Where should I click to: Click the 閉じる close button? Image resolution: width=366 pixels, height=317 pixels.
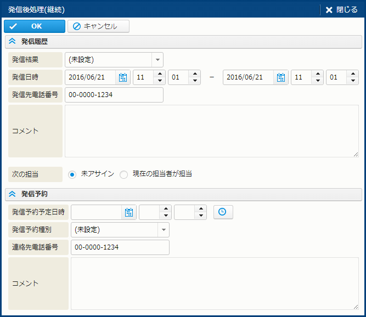coord(341,10)
